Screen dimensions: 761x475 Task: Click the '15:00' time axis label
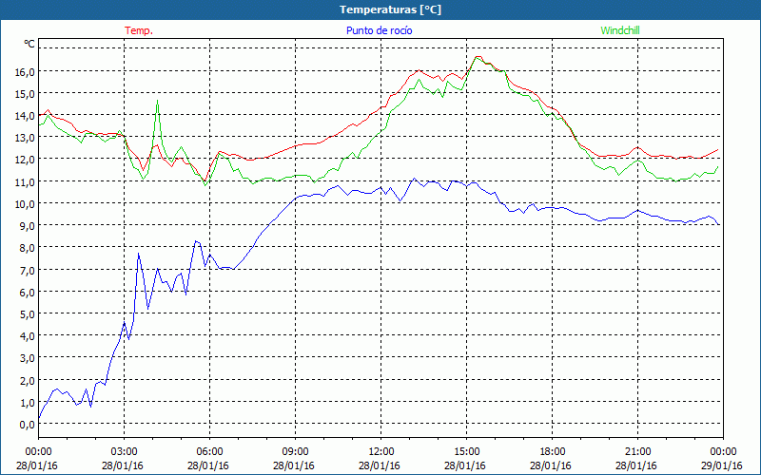pyautogui.click(x=467, y=452)
